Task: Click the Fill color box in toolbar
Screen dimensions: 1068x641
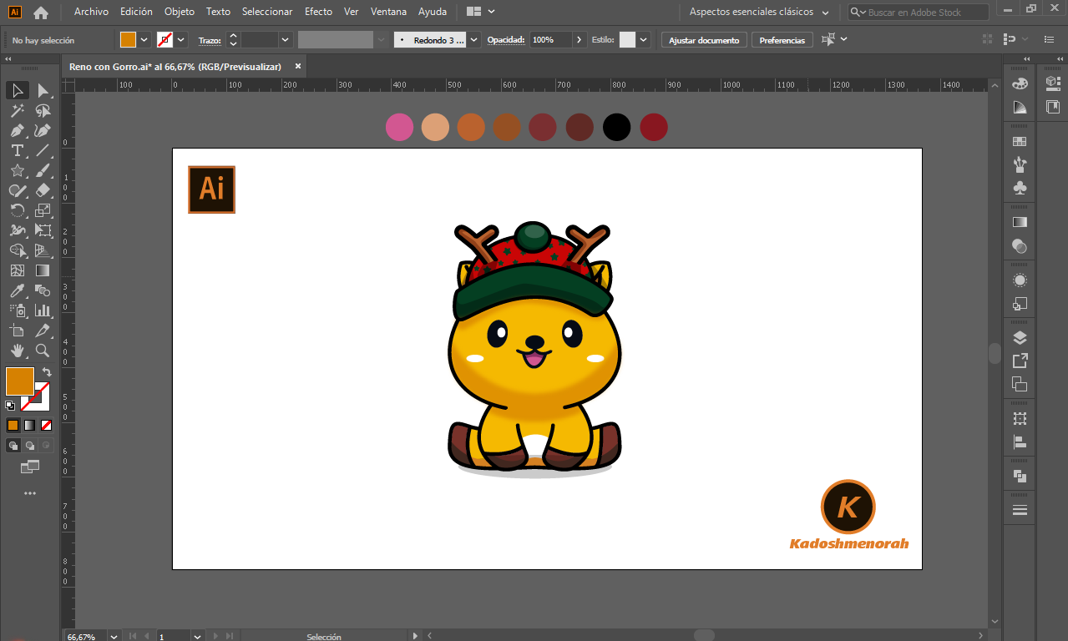Action: [x=20, y=381]
